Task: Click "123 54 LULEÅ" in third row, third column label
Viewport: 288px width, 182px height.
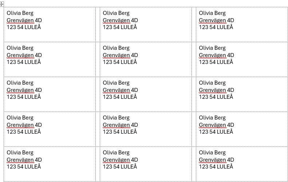Action: pyautogui.click(x=216, y=97)
